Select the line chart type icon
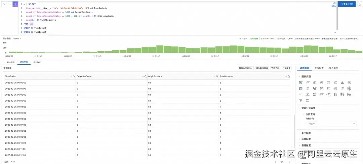This screenshot has height=164, width=363. (x=308, y=83)
